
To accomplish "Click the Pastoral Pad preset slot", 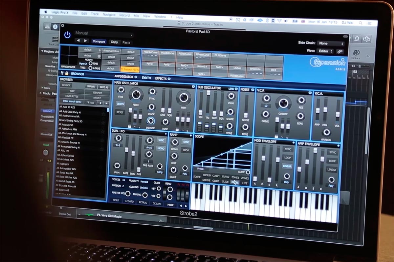I will 131,69.
